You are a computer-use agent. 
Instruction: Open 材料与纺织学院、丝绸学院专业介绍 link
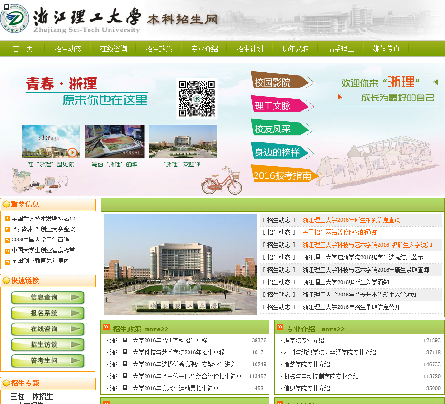click(330, 352)
